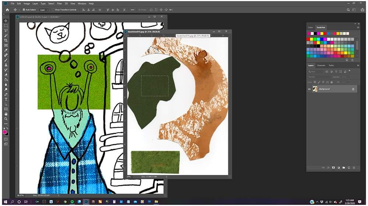Viewport: 368px width, 206px height.
Task: Select the Lasso tool
Action: point(6,31)
